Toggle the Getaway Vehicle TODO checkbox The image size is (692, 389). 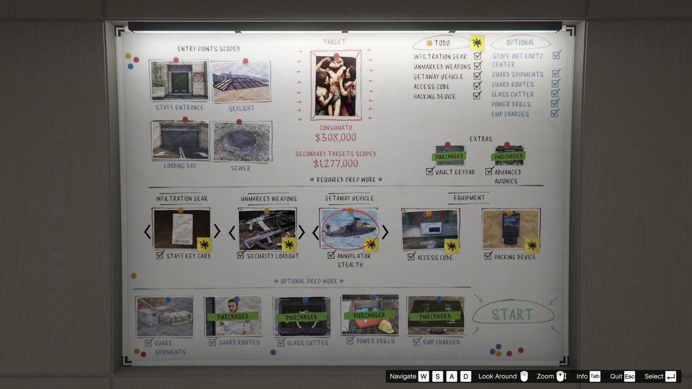coord(477,76)
